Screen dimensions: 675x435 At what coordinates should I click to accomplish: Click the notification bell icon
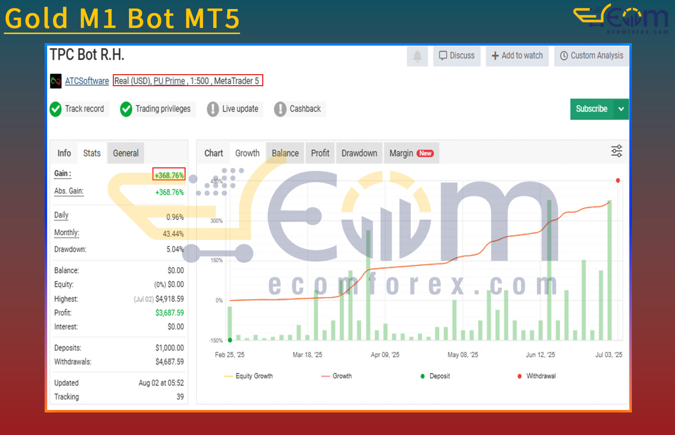tap(417, 56)
